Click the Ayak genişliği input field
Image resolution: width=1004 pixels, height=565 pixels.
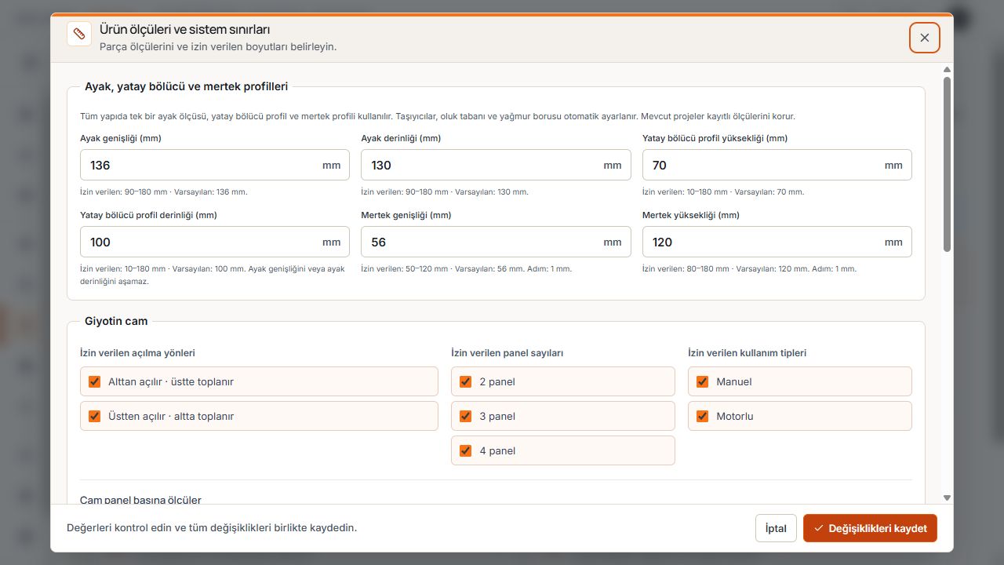click(x=214, y=165)
